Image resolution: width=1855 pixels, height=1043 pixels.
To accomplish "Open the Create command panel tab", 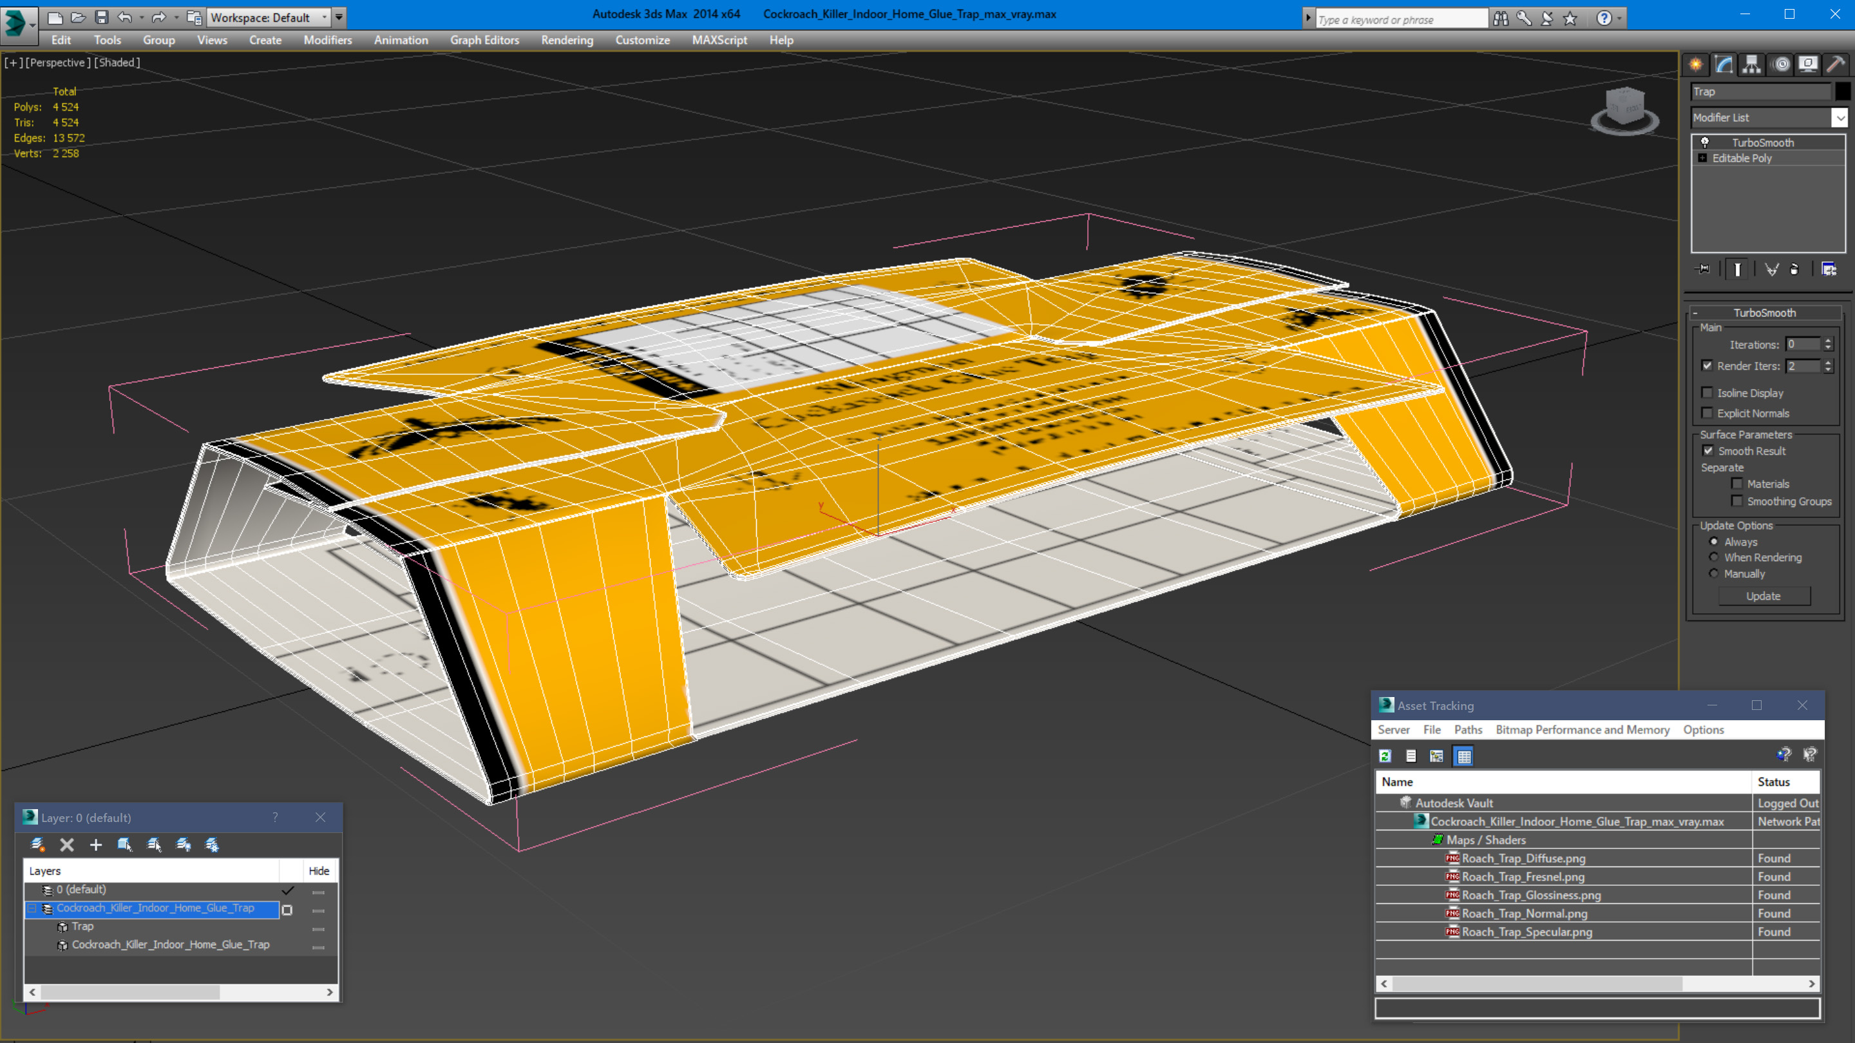I will (x=1696, y=65).
